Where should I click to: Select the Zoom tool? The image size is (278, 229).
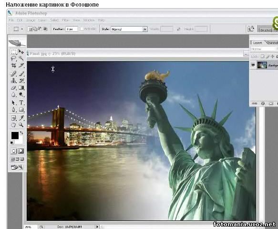[x=21, y=125]
